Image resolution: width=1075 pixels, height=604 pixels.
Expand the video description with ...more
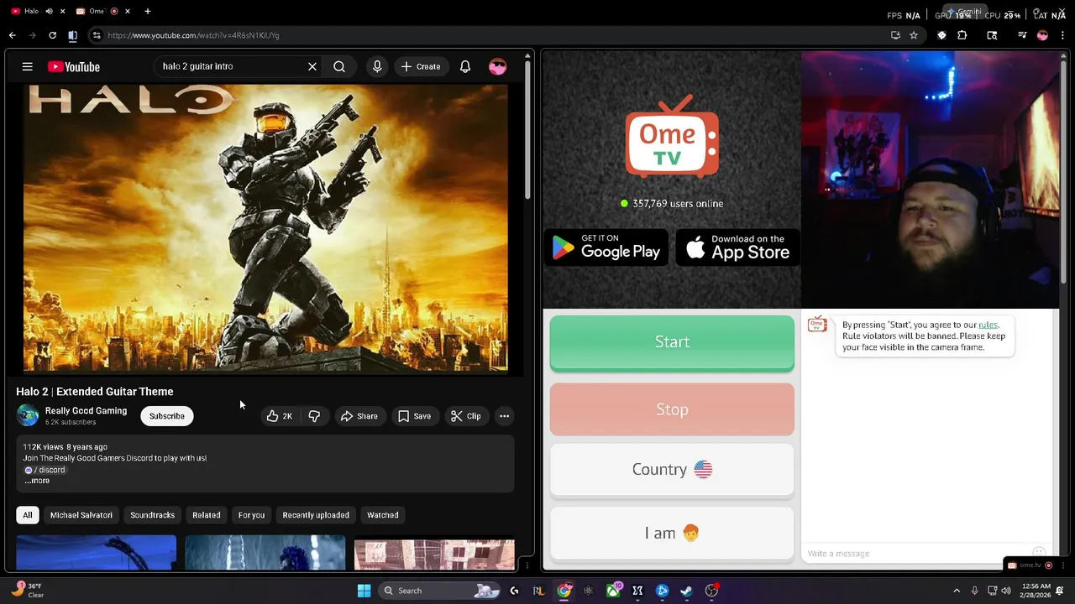(x=36, y=481)
